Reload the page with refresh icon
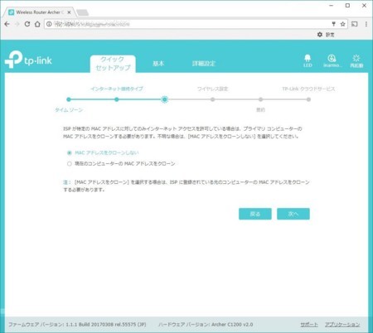The width and height of the screenshot is (373, 333). (x=27, y=24)
